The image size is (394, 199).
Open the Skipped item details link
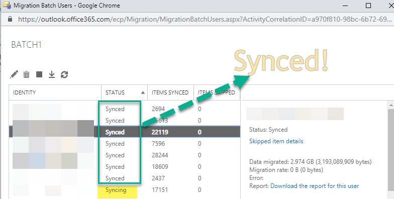click(276, 141)
